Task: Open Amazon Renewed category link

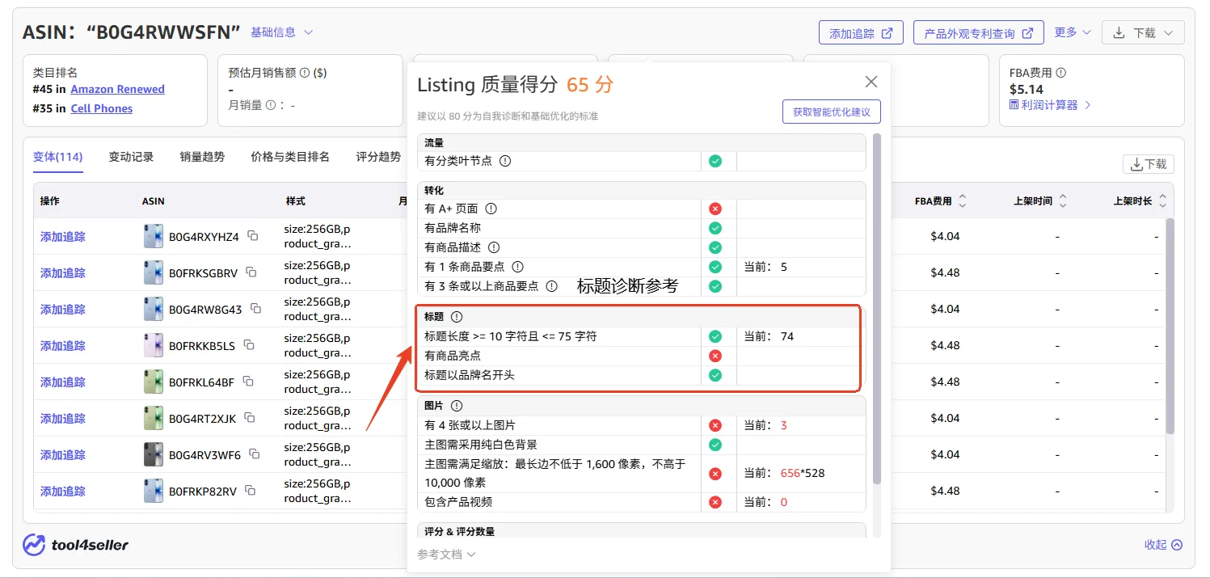Action: [x=117, y=89]
